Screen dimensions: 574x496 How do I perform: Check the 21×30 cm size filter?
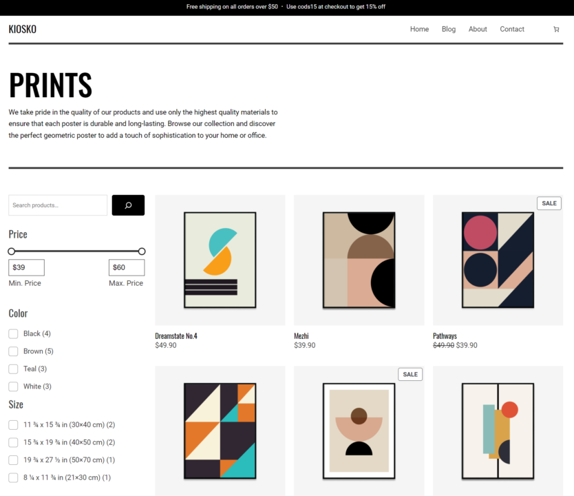click(13, 477)
